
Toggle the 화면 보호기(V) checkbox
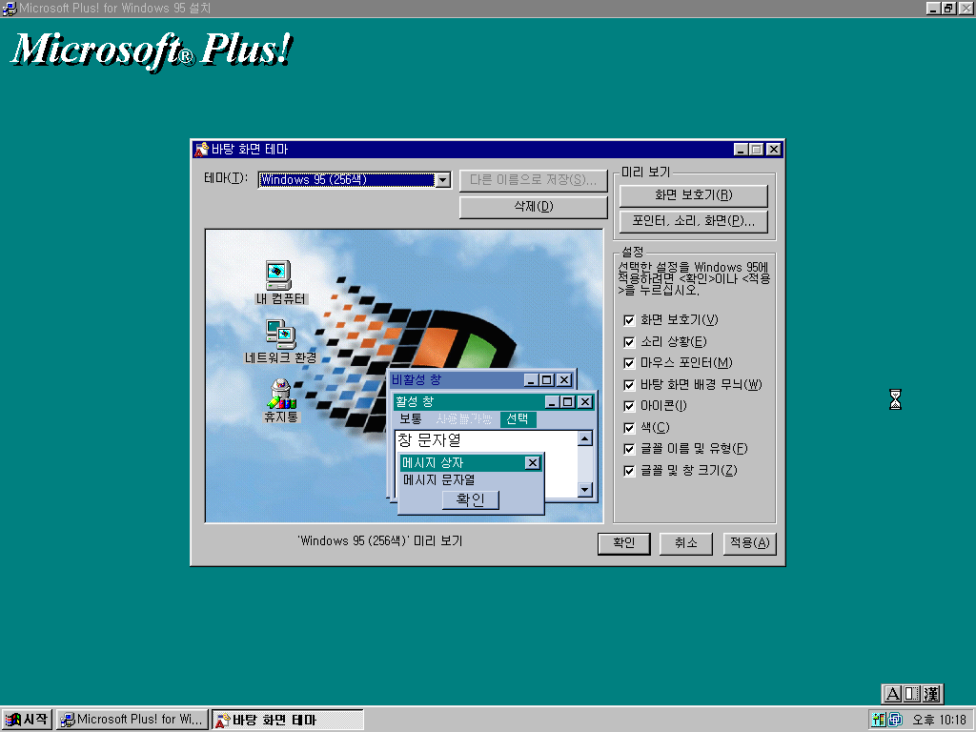(x=629, y=320)
